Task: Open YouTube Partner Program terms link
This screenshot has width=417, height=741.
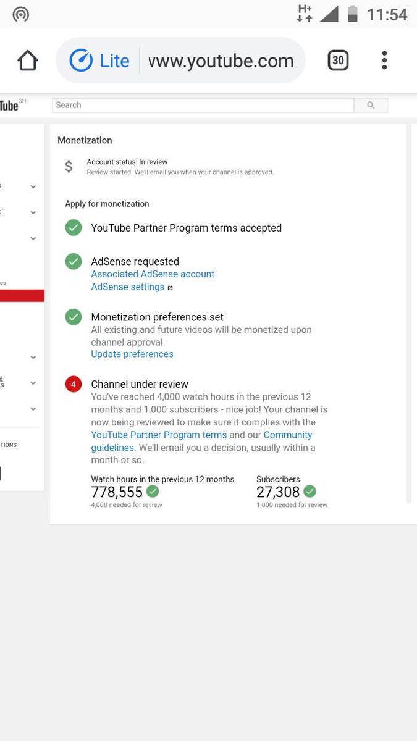Action: tap(159, 435)
